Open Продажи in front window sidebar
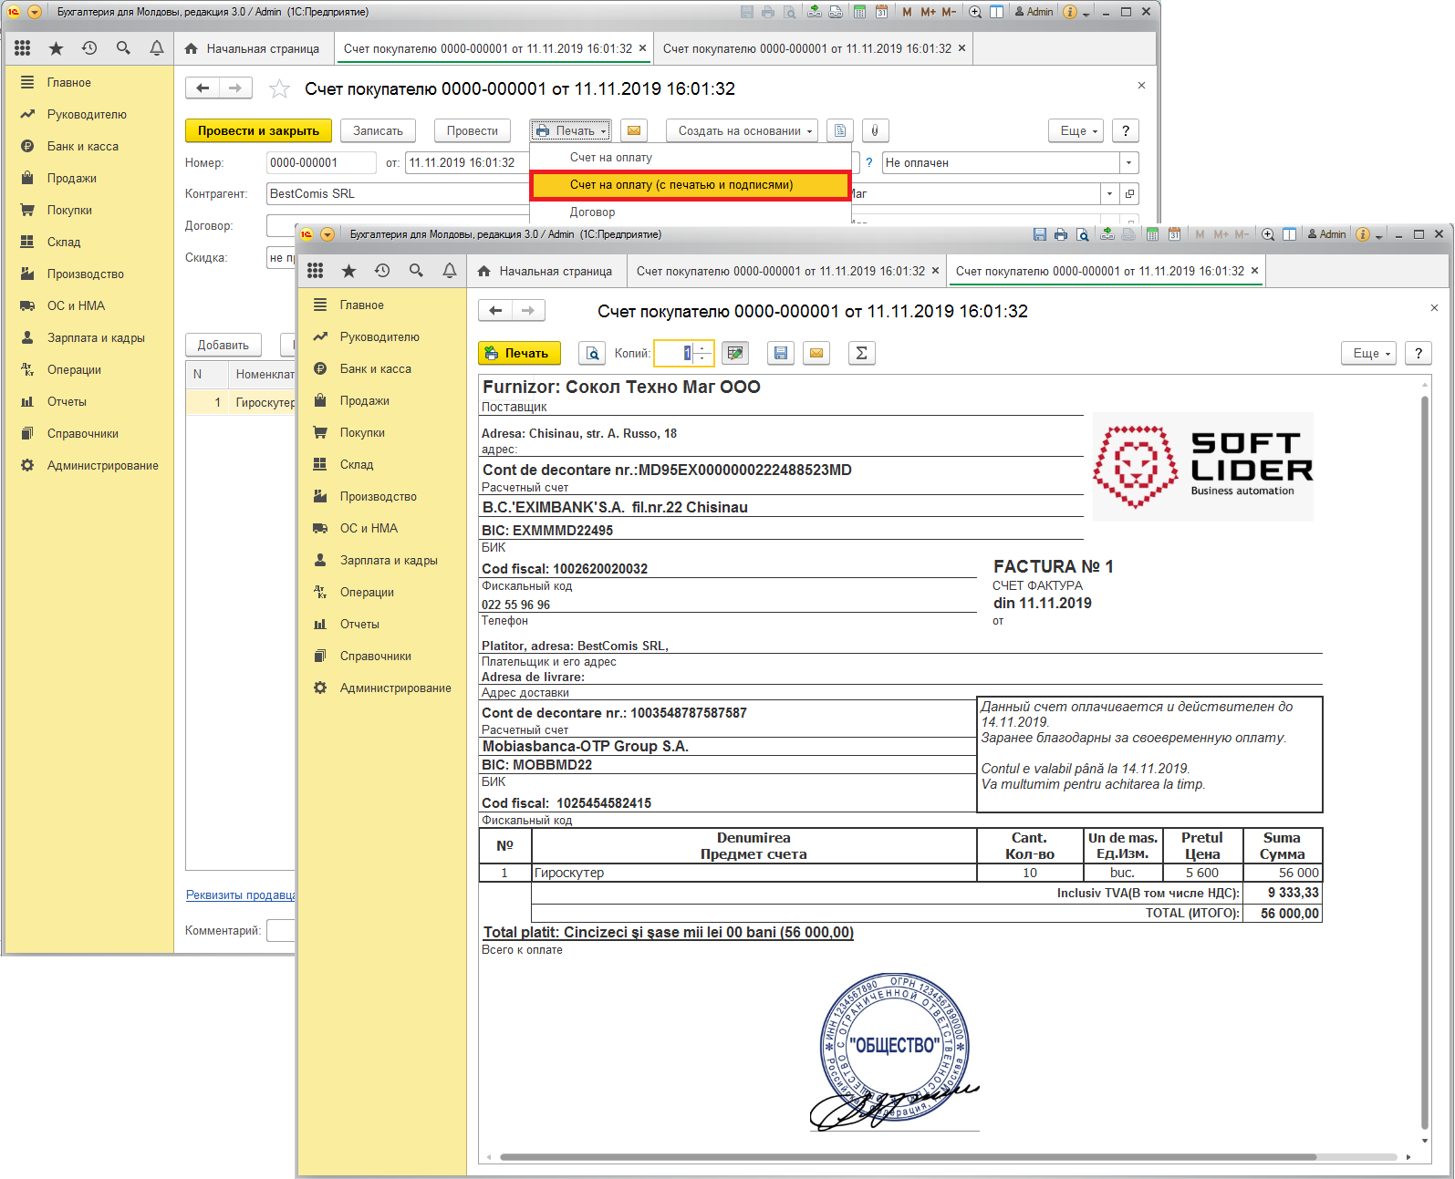Viewport: 1455px width, 1179px height. click(x=365, y=400)
